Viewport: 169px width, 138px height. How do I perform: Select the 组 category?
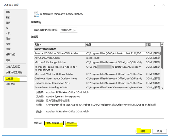[15, 28]
